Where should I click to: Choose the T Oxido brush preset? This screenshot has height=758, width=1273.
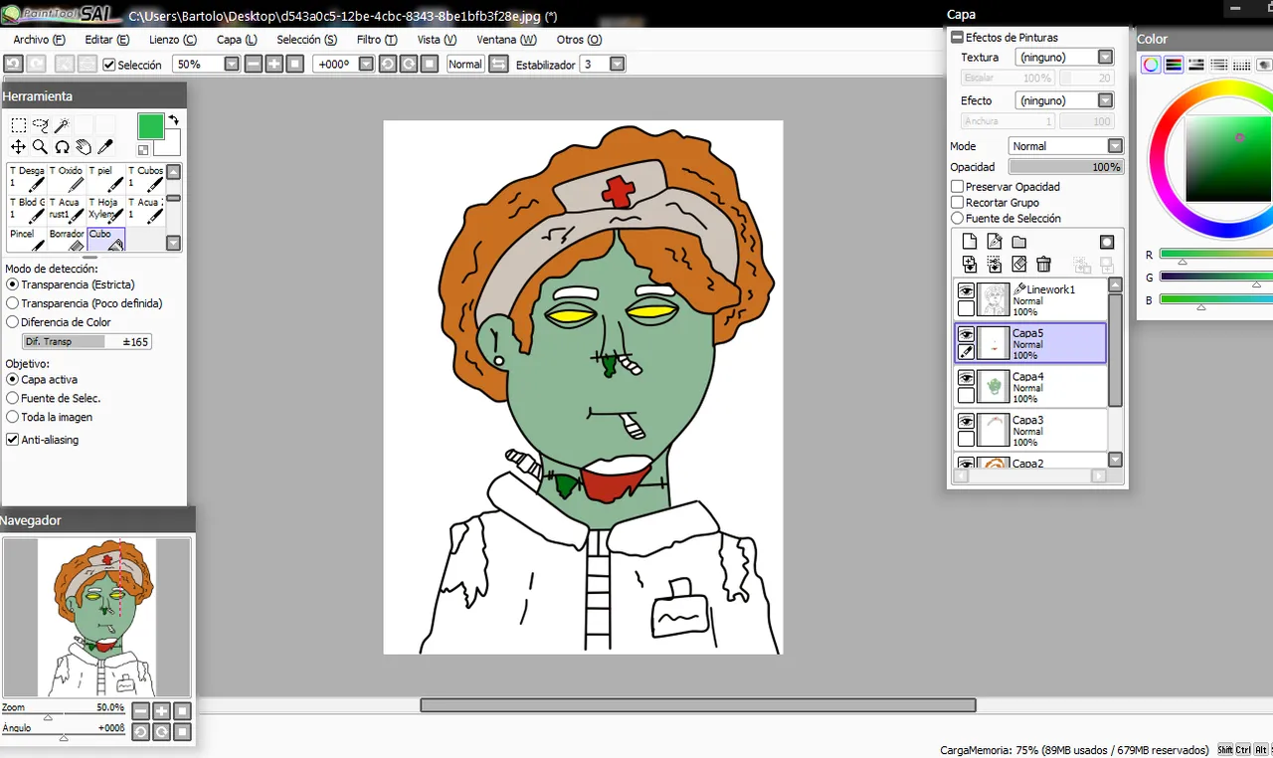point(67,179)
